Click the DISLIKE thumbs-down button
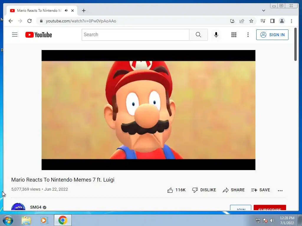The width and height of the screenshot is (302, 226). pos(204,190)
